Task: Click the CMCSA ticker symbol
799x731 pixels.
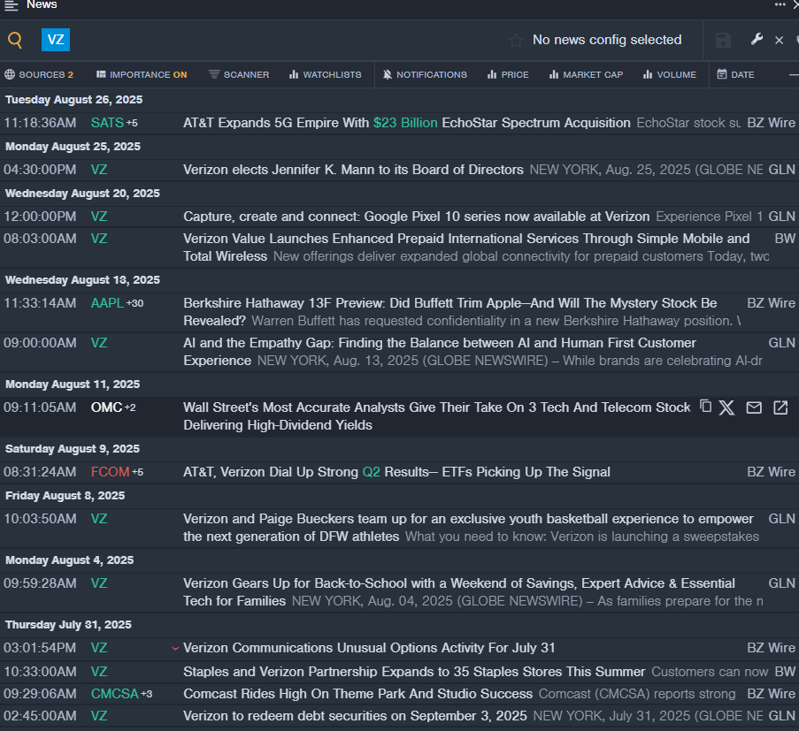Action: pos(115,694)
